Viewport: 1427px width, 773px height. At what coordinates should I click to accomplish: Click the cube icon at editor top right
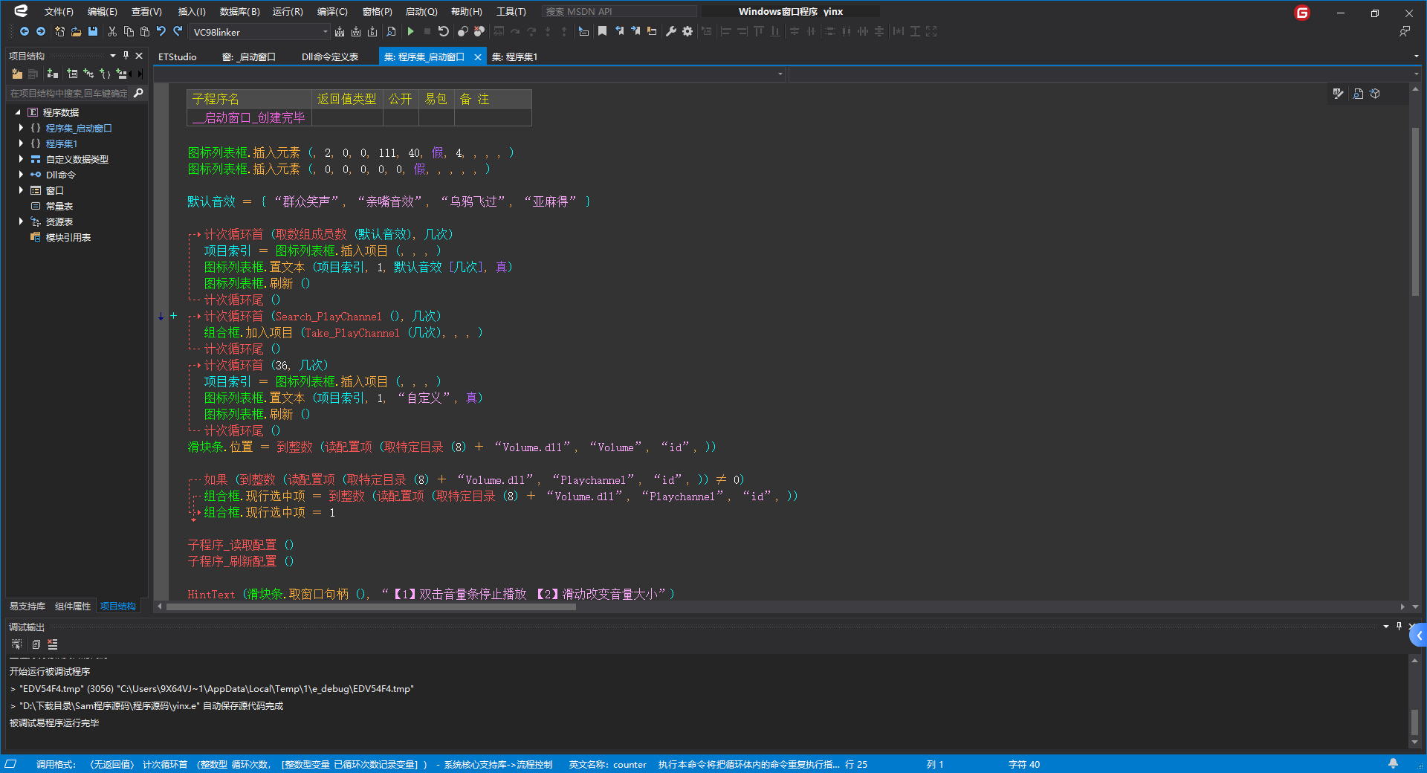[x=1375, y=94]
